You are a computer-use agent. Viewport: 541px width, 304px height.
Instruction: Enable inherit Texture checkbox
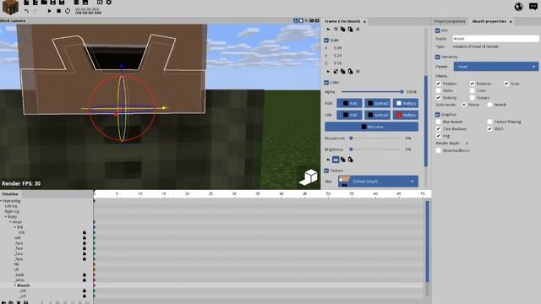tap(473, 98)
